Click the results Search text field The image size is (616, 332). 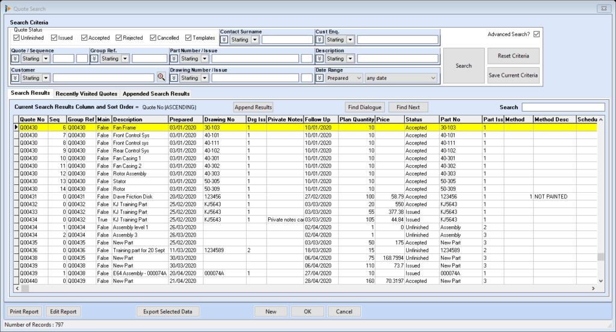564,107
